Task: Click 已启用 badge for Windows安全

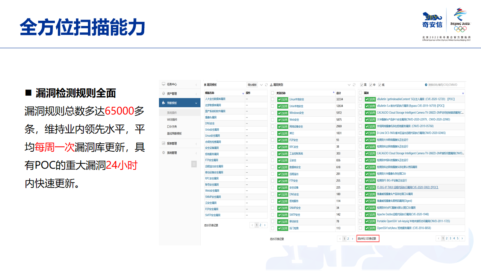Action: (283, 113)
